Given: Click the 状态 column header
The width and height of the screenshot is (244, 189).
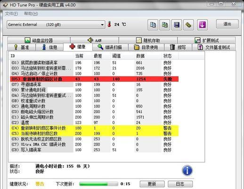Looking at the screenshot, I should pos(170,56).
